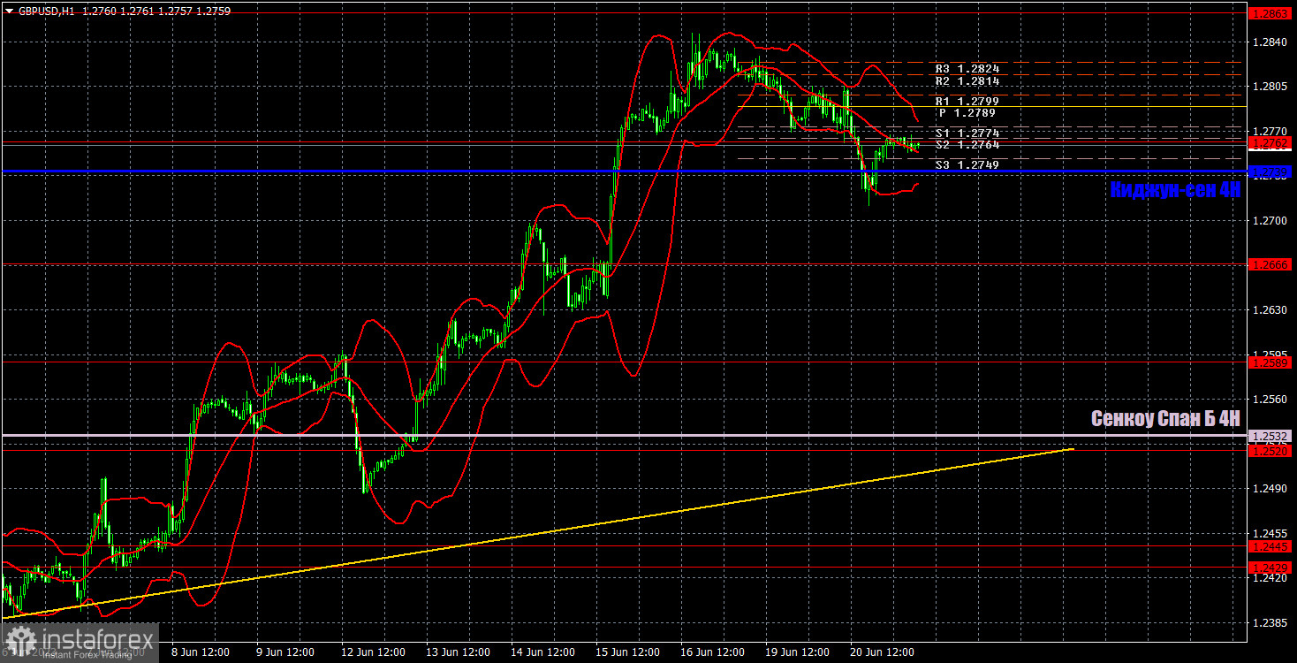Click the 1.2560 price axis value
Image resolution: width=1297 pixels, height=663 pixels.
pyautogui.click(x=1268, y=400)
